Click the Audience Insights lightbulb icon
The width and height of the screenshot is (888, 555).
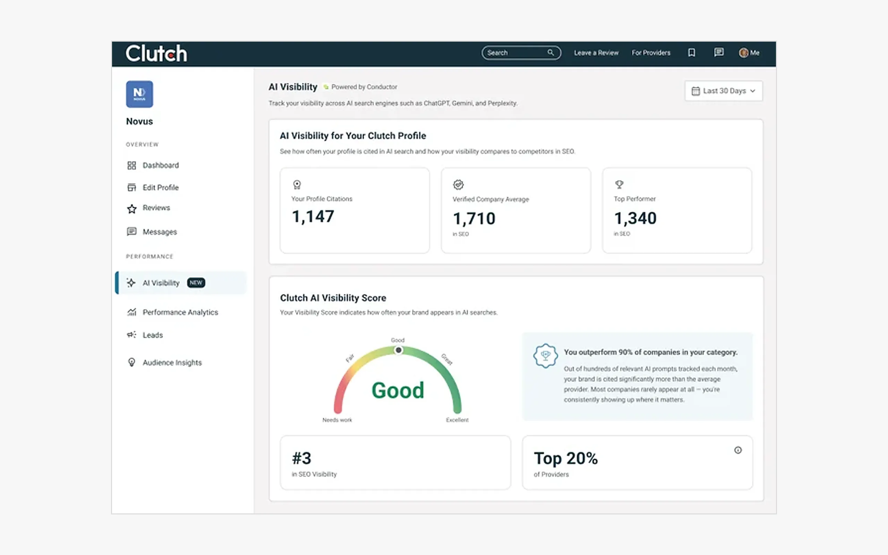coord(131,362)
